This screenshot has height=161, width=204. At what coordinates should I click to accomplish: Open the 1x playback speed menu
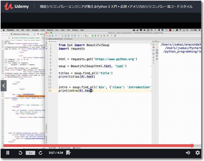[30, 153]
